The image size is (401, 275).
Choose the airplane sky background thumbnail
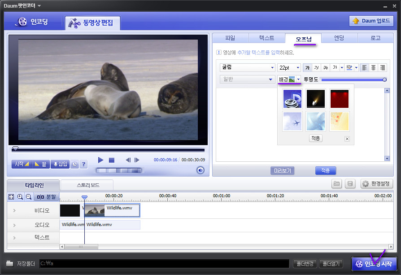click(292, 121)
